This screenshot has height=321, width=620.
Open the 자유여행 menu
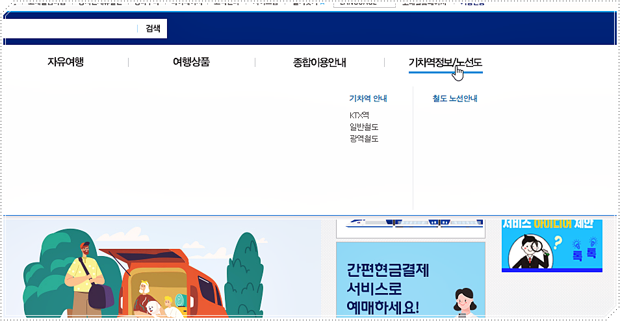tap(66, 62)
